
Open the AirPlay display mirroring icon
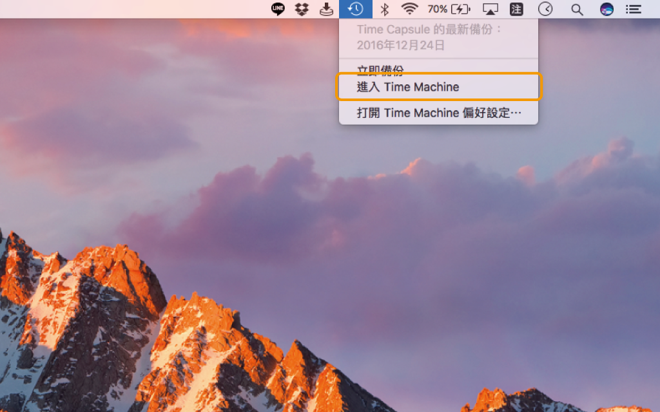pos(490,9)
